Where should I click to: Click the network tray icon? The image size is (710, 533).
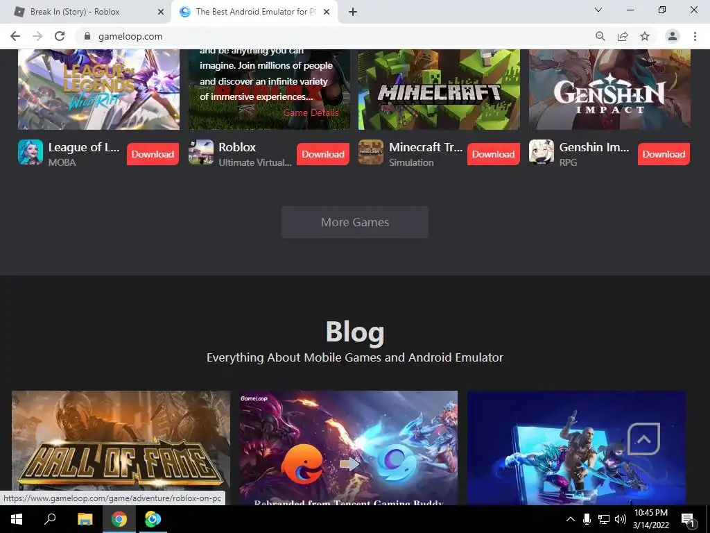click(604, 519)
